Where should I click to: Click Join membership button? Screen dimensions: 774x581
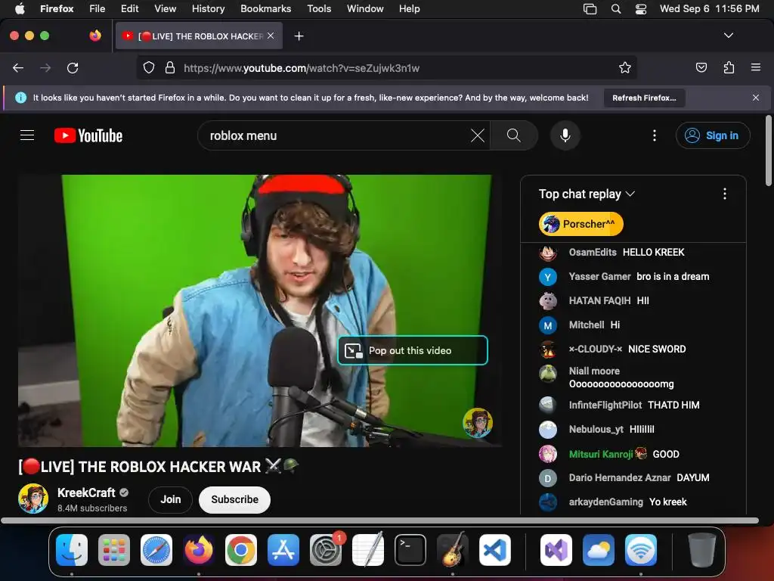pos(170,499)
